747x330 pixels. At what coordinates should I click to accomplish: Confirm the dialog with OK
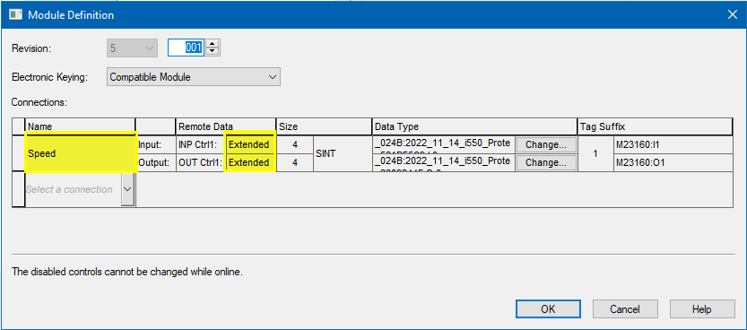coord(548,309)
